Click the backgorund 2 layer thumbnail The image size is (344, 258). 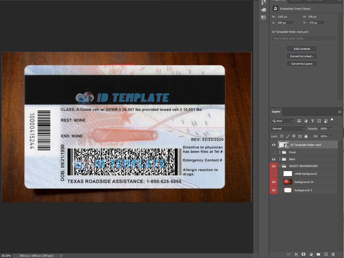288,190
